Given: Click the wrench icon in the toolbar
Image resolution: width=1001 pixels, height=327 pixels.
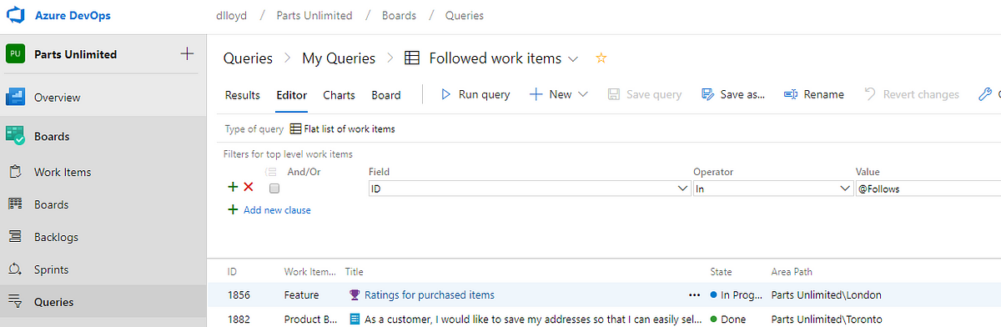Looking at the screenshot, I should tap(984, 94).
